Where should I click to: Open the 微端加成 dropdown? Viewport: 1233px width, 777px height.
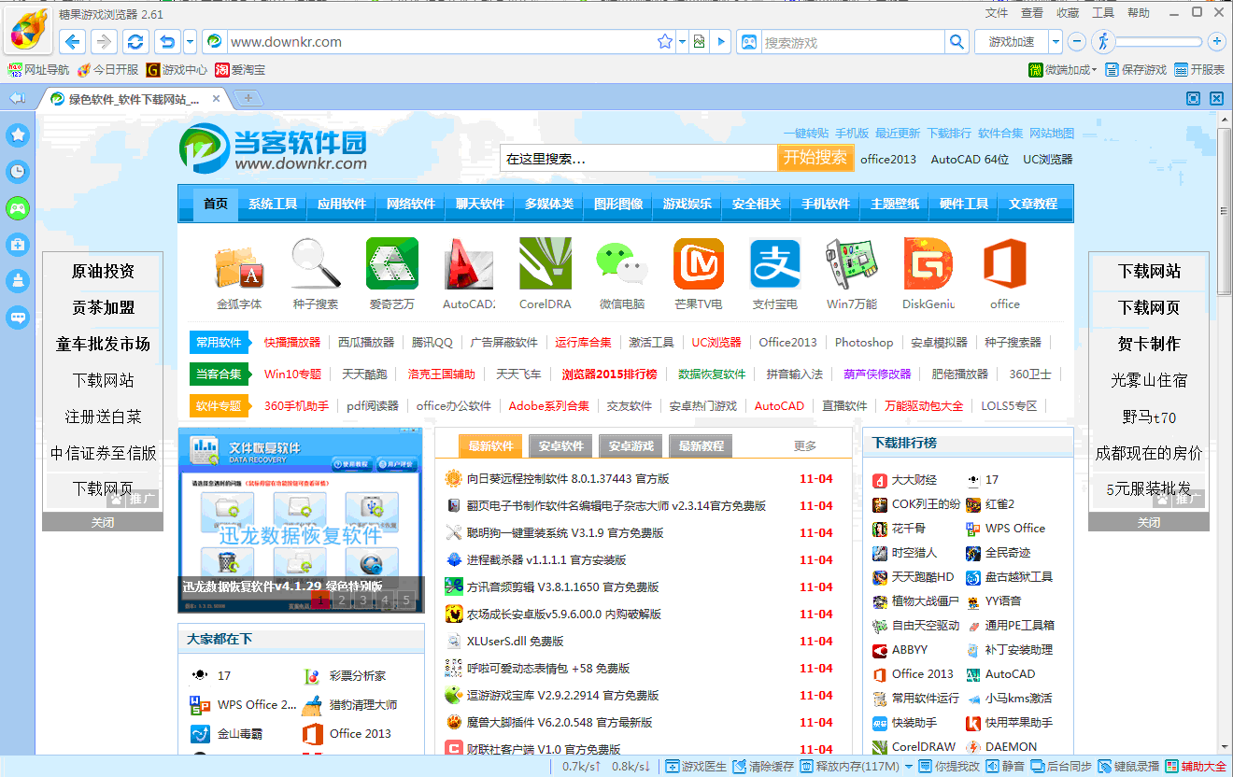point(1061,70)
